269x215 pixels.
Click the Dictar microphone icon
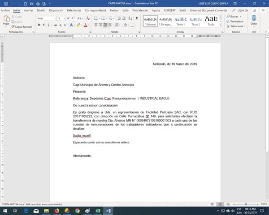254,18
